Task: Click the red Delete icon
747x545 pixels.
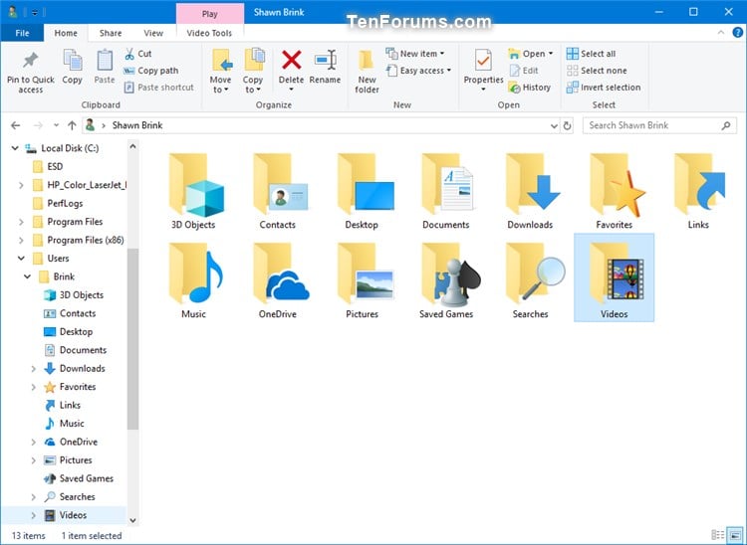Action: [x=291, y=60]
